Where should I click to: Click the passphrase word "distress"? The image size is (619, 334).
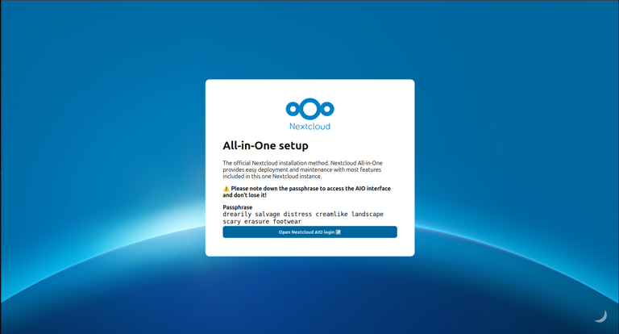coord(297,215)
